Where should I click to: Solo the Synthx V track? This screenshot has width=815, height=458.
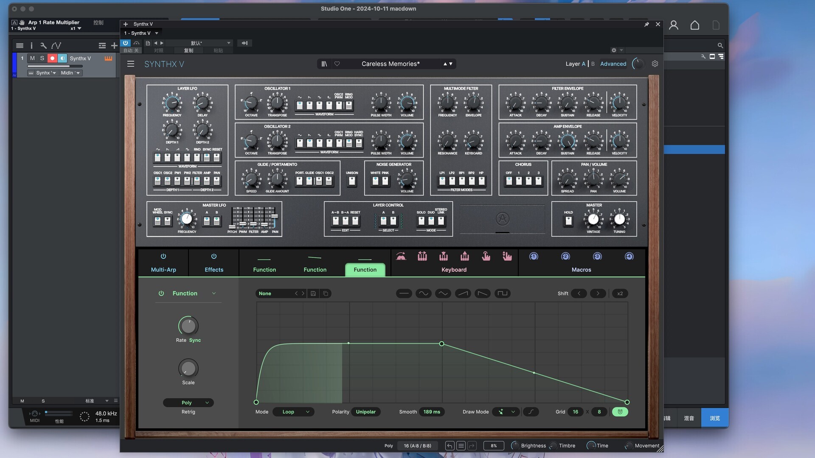[x=42, y=58]
